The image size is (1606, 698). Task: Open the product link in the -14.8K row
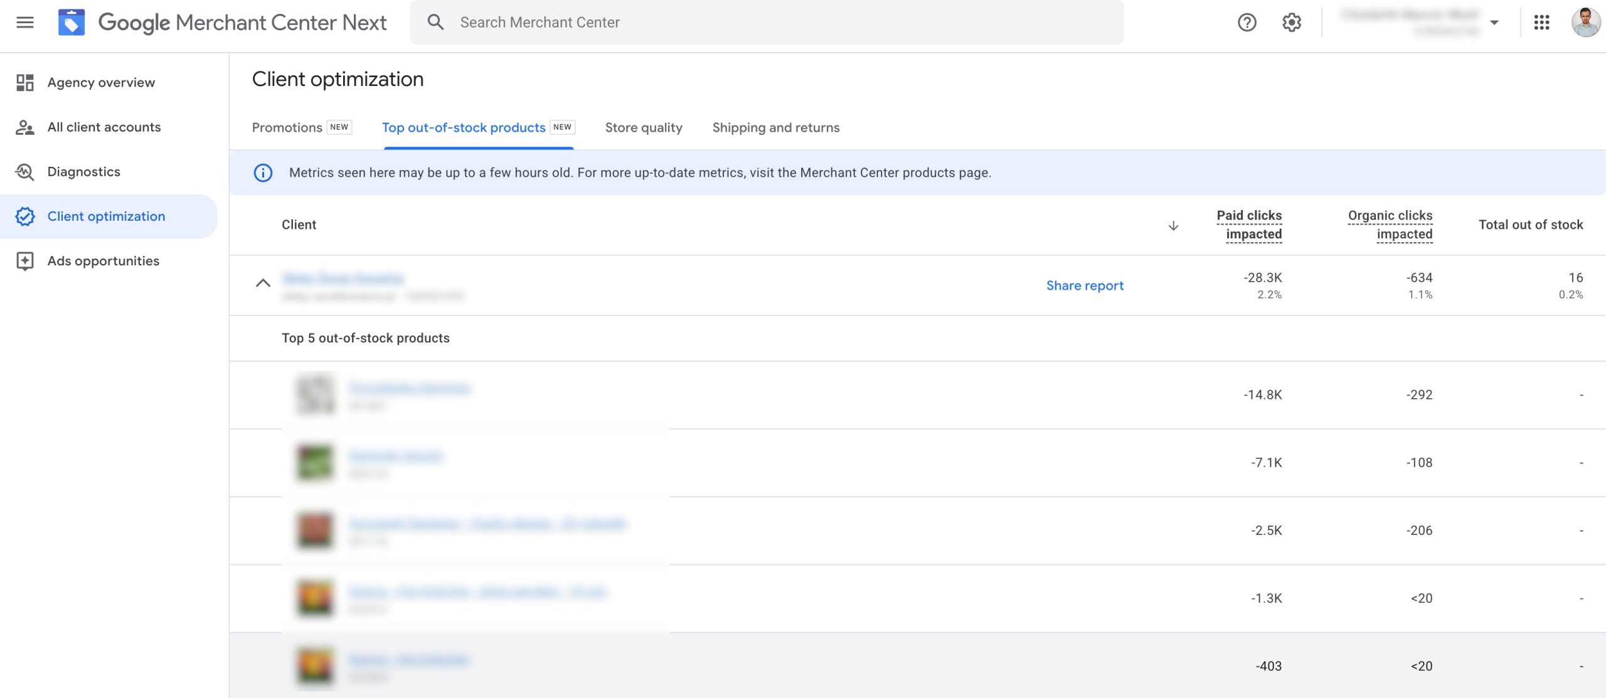click(x=409, y=388)
